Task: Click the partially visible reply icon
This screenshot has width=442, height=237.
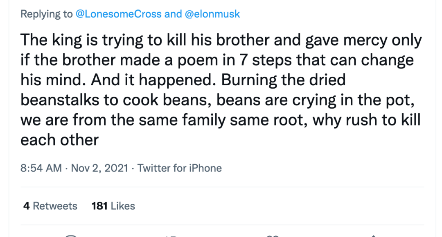Action: coord(72,236)
